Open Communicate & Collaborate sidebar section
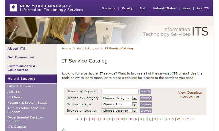Screen dimensions: 219x131 click(21, 68)
